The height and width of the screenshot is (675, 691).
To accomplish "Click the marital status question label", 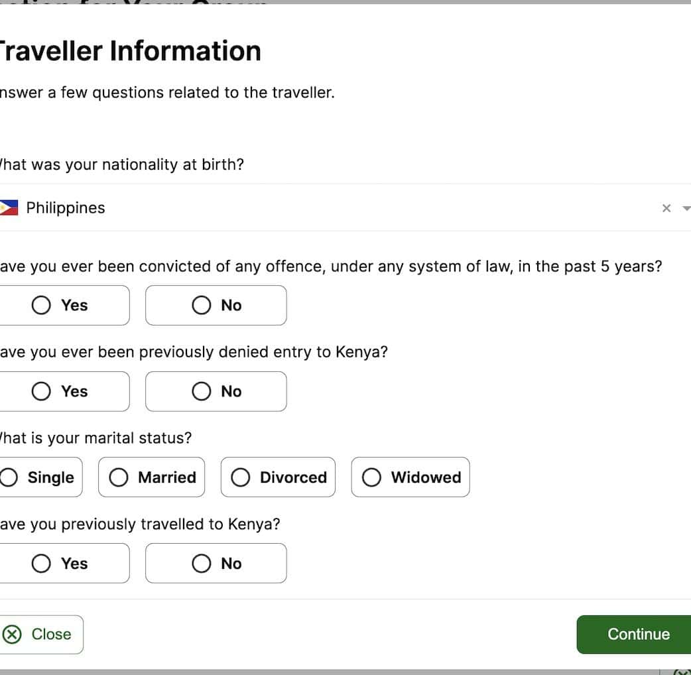I will click(x=95, y=438).
